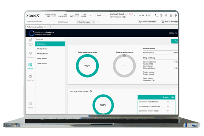Click the phone contact icon
Image resolution: width=204 pixels, height=136 pixels.
click(x=157, y=15)
